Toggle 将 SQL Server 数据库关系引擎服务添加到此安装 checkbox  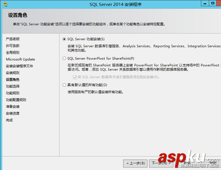click(x=75, y=77)
